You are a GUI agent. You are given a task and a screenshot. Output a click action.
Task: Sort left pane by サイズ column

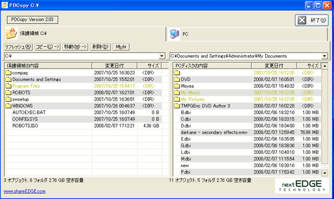point(150,66)
